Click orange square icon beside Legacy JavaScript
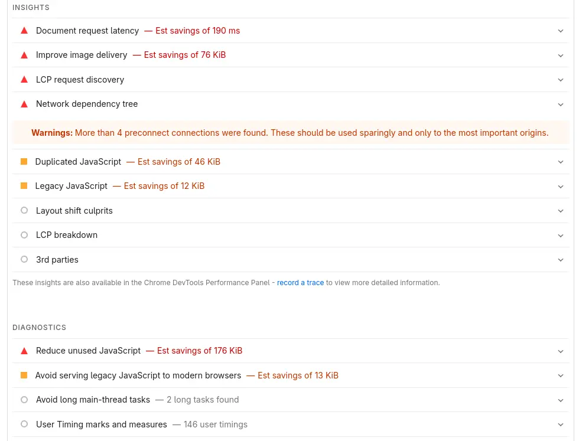The image size is (579, 441). (24, 186)
